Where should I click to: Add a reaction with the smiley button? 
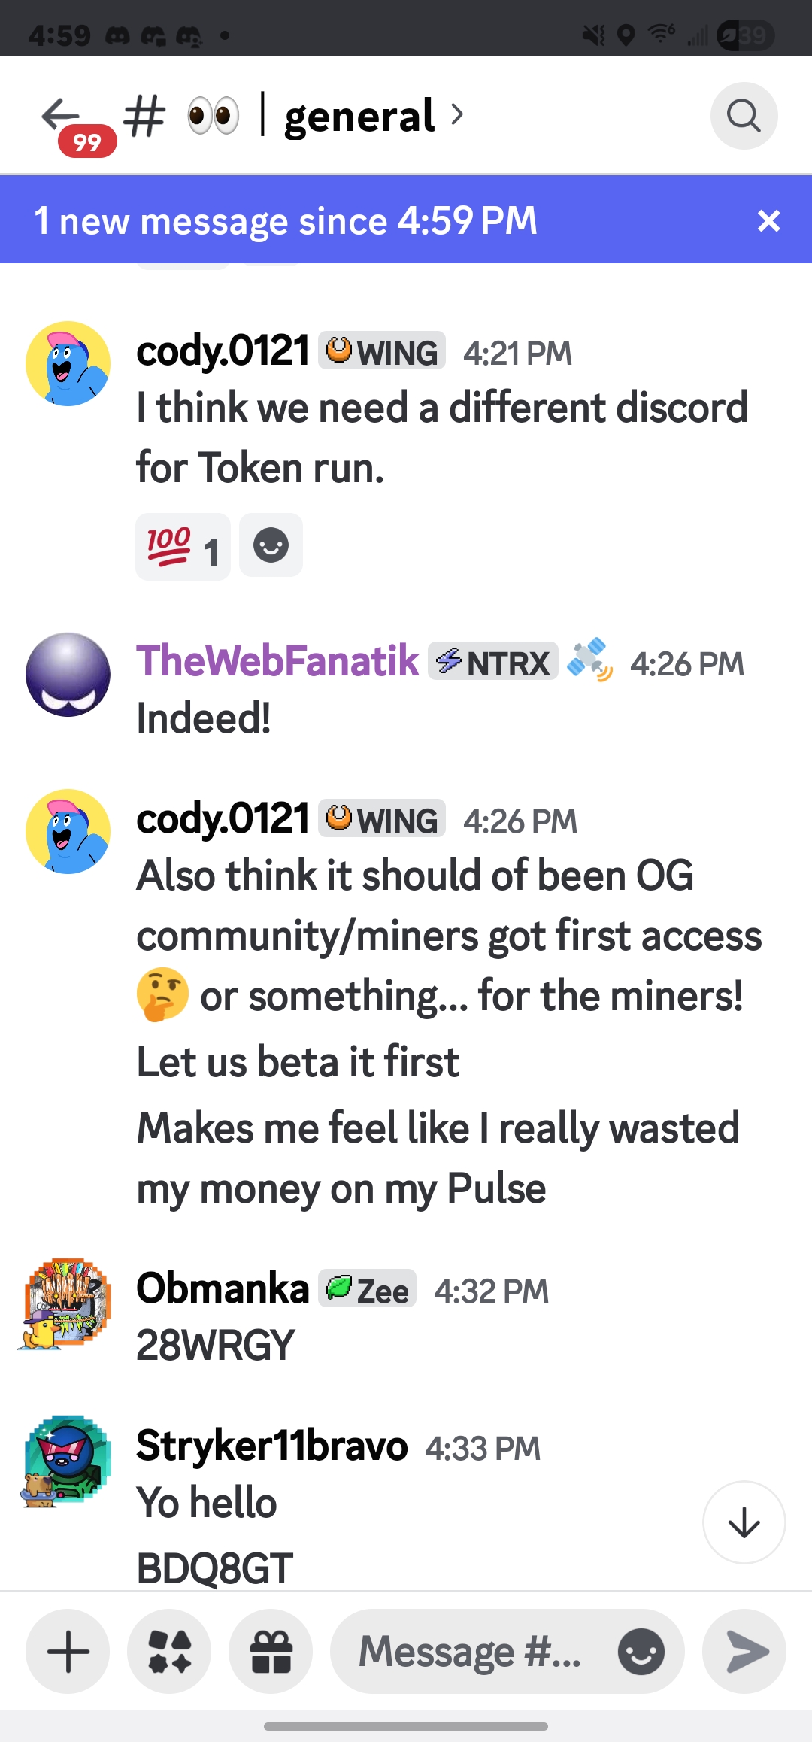tap(271, 545)
